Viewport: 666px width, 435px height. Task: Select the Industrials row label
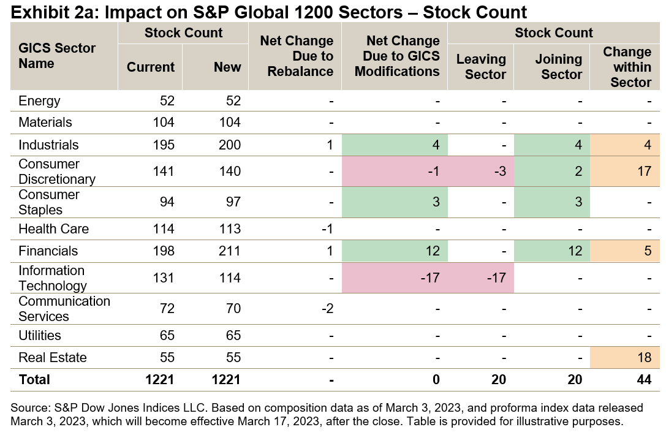48,145
